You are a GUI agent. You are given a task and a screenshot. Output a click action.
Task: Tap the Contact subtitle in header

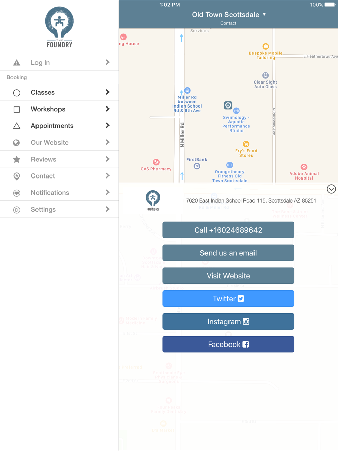point(228,23)
